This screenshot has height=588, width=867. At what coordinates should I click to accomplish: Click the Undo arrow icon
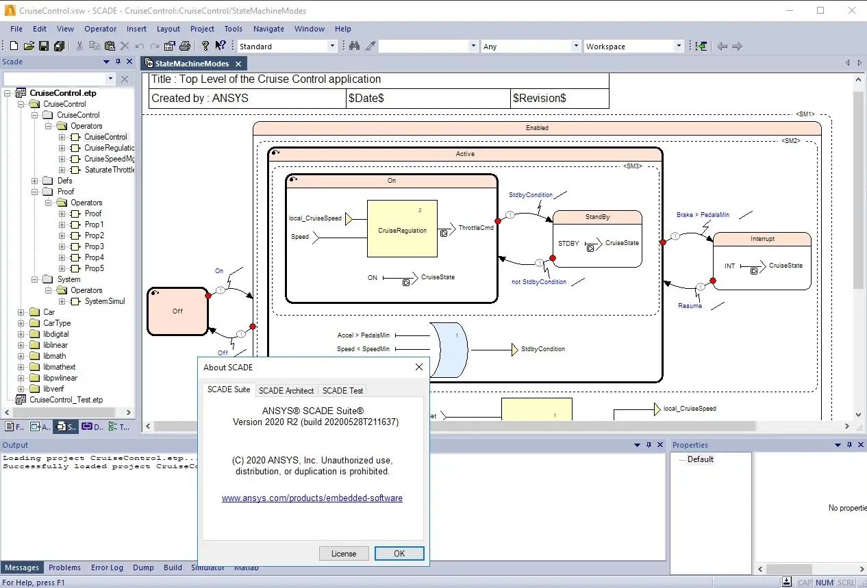click(x=140, y=46)
